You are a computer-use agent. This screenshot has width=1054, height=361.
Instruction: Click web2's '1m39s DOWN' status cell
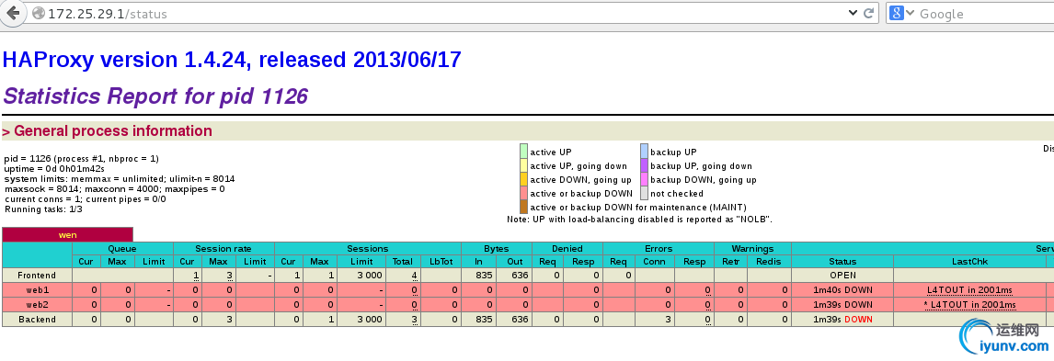pyautogui.click(x=842, y=305)
